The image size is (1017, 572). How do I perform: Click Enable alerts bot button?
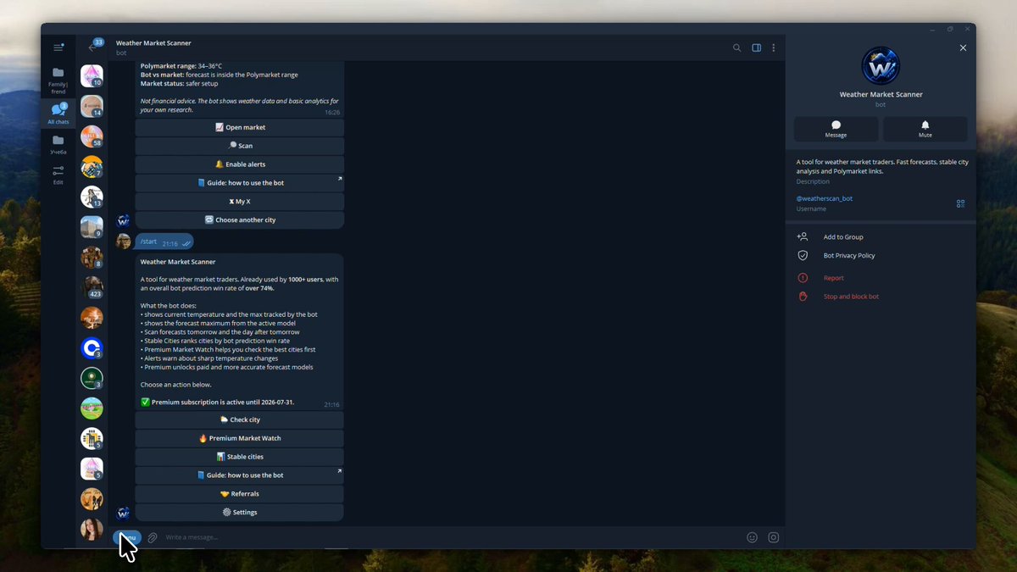click(x=240, y=164)
